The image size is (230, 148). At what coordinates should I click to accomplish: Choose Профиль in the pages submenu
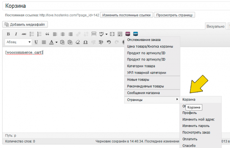200,113
